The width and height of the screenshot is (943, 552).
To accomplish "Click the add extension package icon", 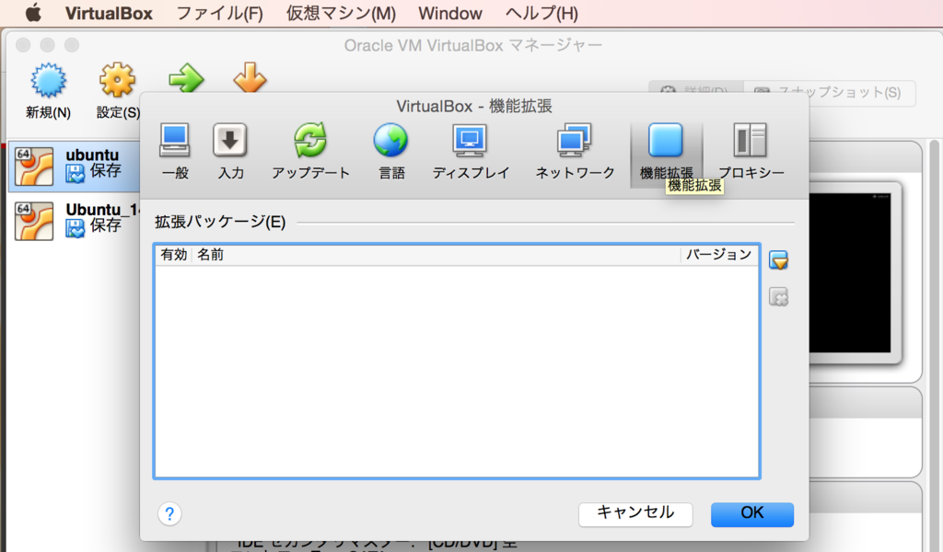I will tap(779, 260).
